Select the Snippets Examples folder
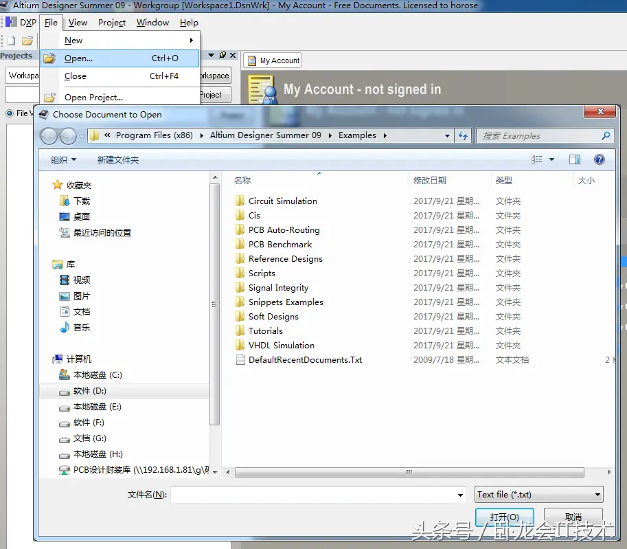 click(x=286, y=302)
